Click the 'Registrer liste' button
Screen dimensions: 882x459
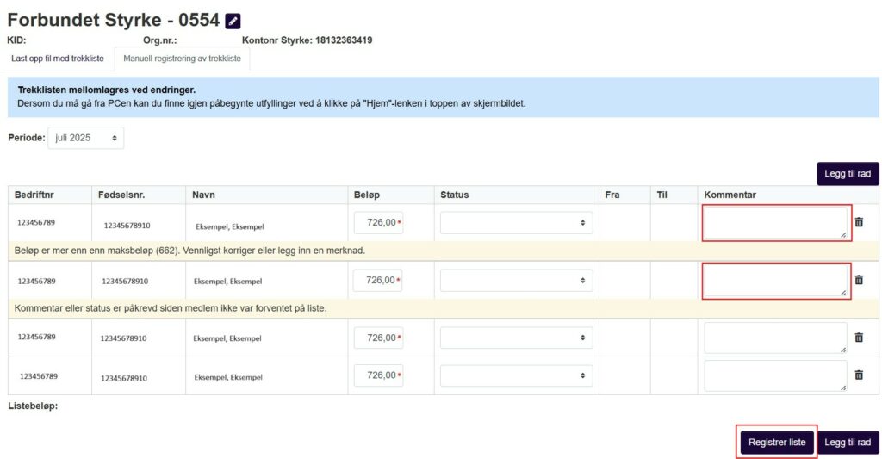pyautogui.click(x=777, y=443)
